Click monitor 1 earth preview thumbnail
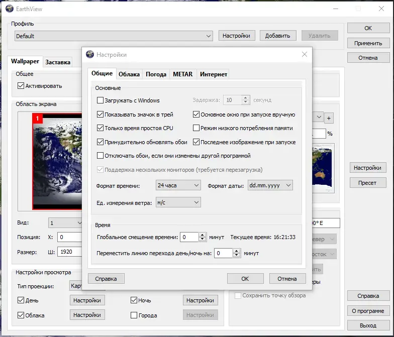The width and height of the screenshot is (394, 337). point(57,161)
